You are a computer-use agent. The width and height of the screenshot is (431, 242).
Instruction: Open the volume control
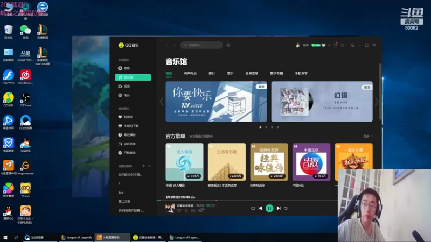coord(286,208)
